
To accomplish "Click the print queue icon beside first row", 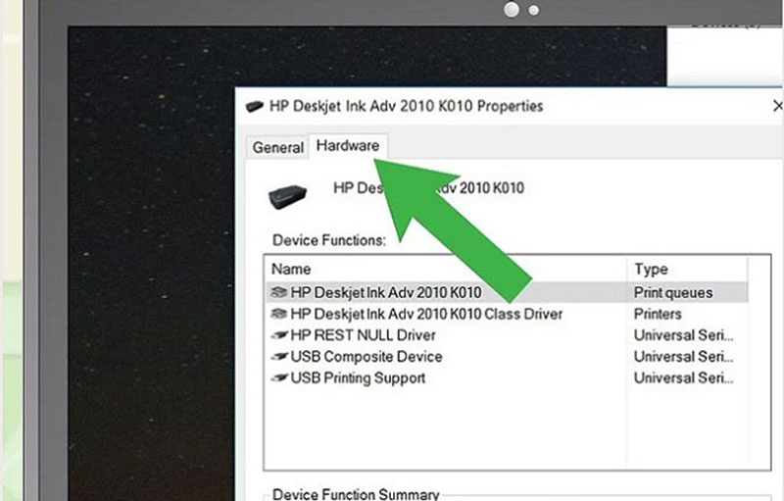I will pyautogui.click(x=278, y=292).
